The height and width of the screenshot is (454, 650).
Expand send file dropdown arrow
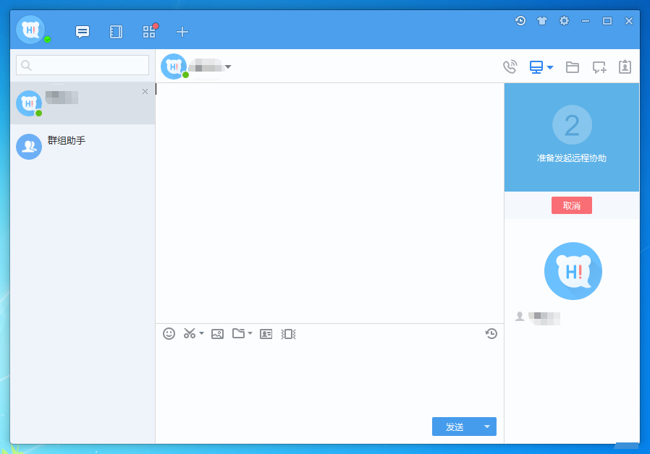point(250,333)
